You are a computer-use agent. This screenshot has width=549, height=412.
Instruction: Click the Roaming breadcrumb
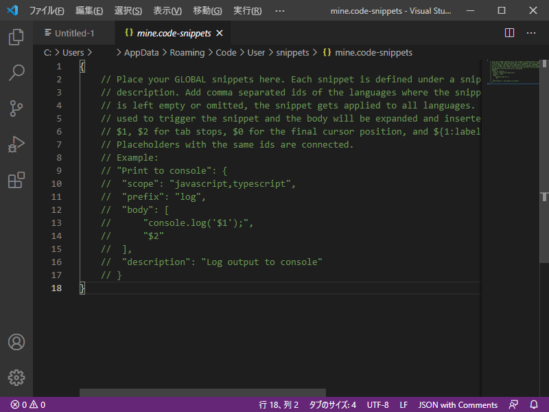coord(187,53)
